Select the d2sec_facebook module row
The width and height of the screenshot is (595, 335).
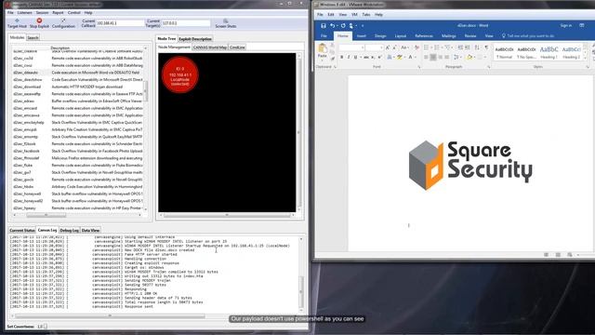pos(78,151)
